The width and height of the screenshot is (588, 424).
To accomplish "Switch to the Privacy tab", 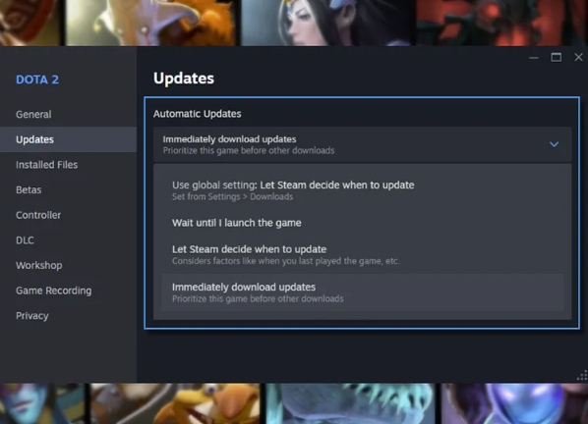I will [32, 316].
